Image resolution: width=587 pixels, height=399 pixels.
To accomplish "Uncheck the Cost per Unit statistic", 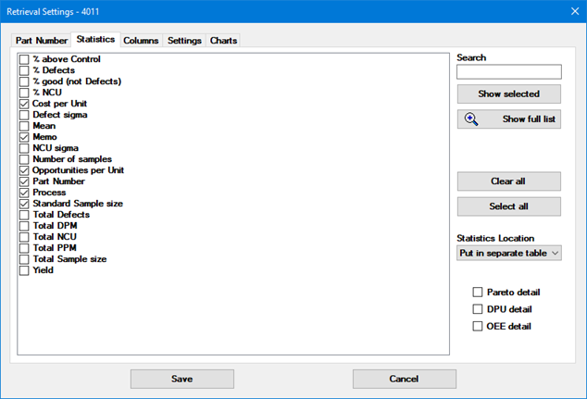I will [24, 104].
